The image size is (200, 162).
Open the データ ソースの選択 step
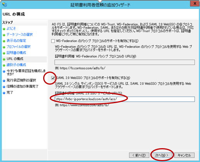tap(20, 35)
